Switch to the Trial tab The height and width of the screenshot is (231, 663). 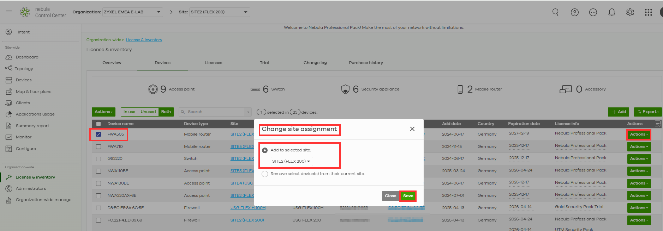[264, 63]
